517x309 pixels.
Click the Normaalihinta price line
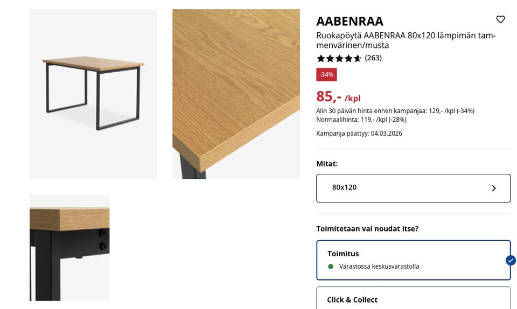click(361, 120)
